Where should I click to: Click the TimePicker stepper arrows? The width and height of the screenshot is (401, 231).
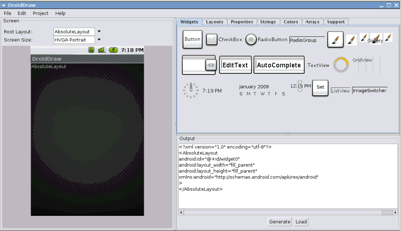299,86
